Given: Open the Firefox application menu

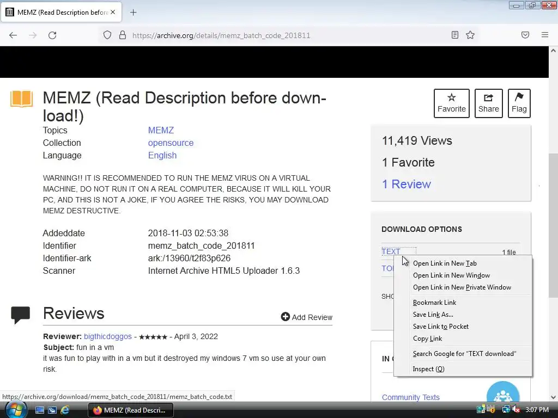Looking at the screenshot, I should [545, 35].
